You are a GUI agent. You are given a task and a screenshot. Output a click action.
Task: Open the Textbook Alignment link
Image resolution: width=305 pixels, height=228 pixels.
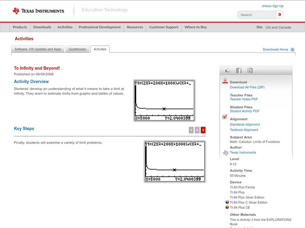244,130
